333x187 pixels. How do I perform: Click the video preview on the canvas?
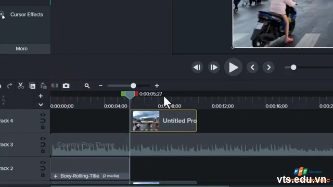283,23
